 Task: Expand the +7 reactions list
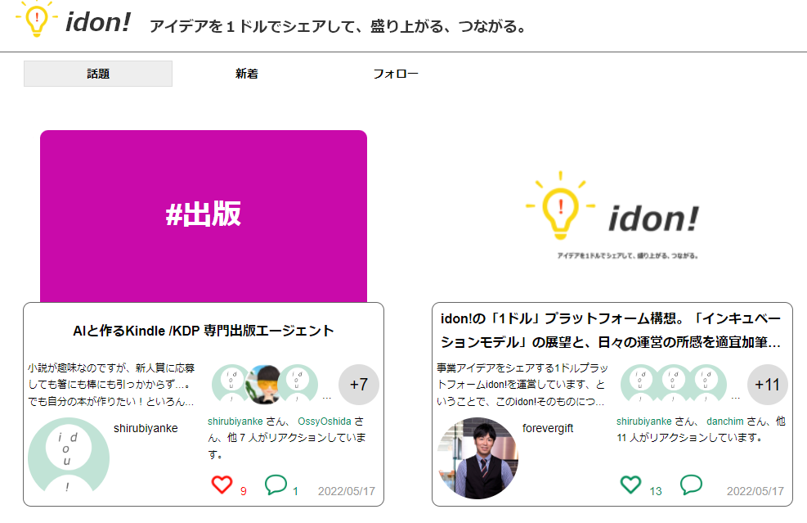tap(358, 385)
